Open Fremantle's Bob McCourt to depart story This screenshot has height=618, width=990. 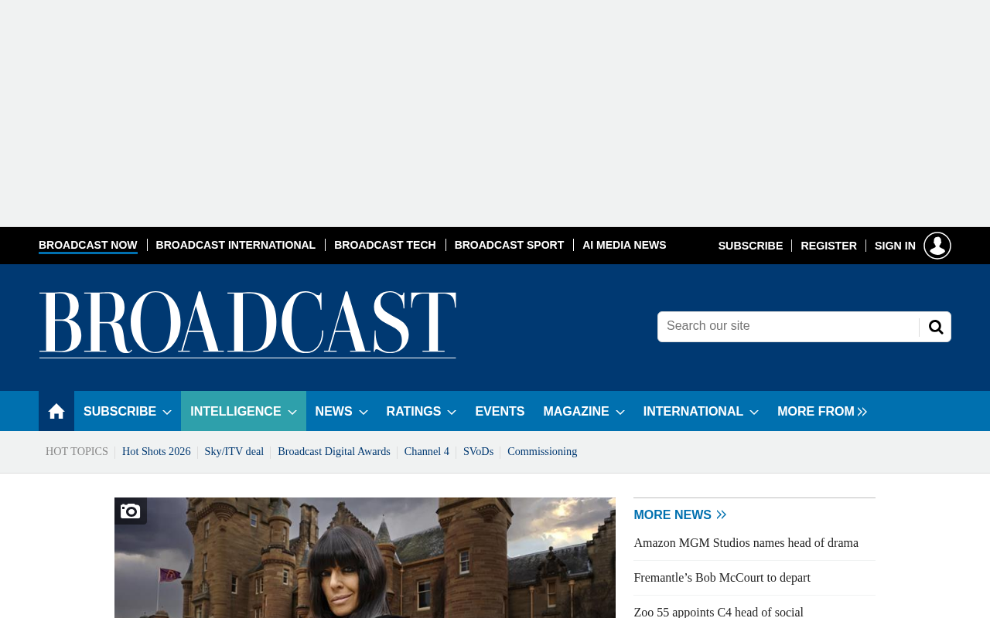point(722,578)
